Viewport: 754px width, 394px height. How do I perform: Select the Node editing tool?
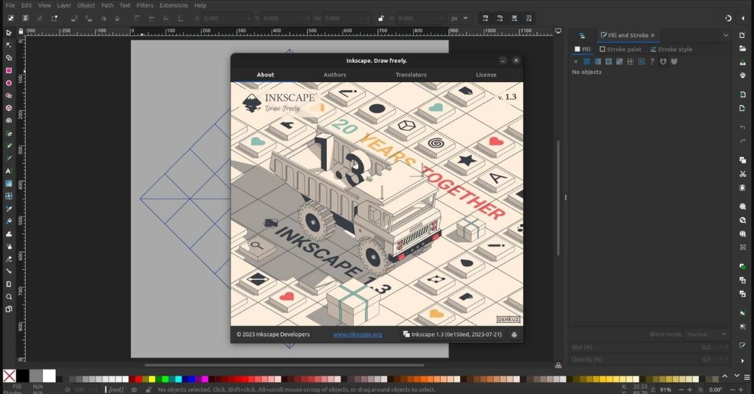[x=9, y=43]
